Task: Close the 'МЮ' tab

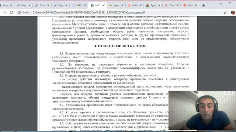Action: pos(85,5)
